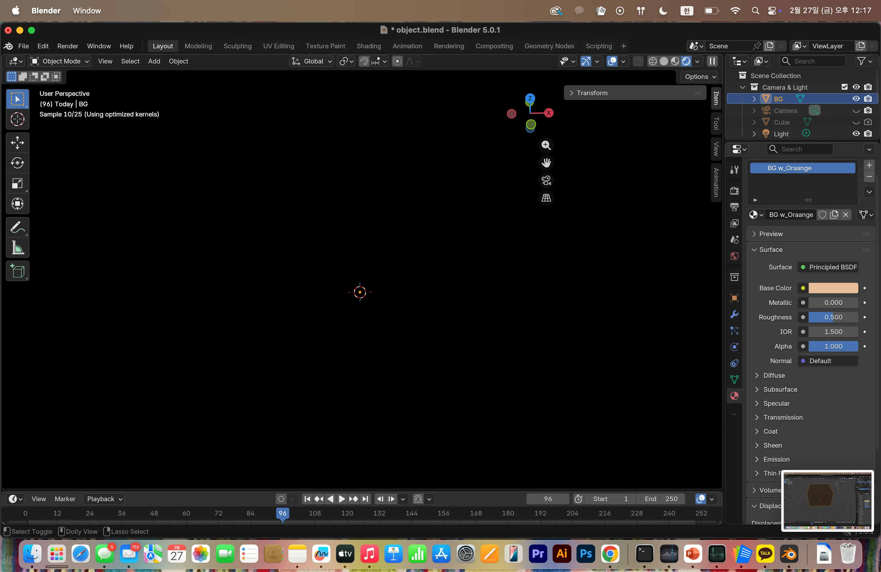Viewport: 881px width, 572px height.
Task: Open the Base Color swatch
Action: [833, 288]
